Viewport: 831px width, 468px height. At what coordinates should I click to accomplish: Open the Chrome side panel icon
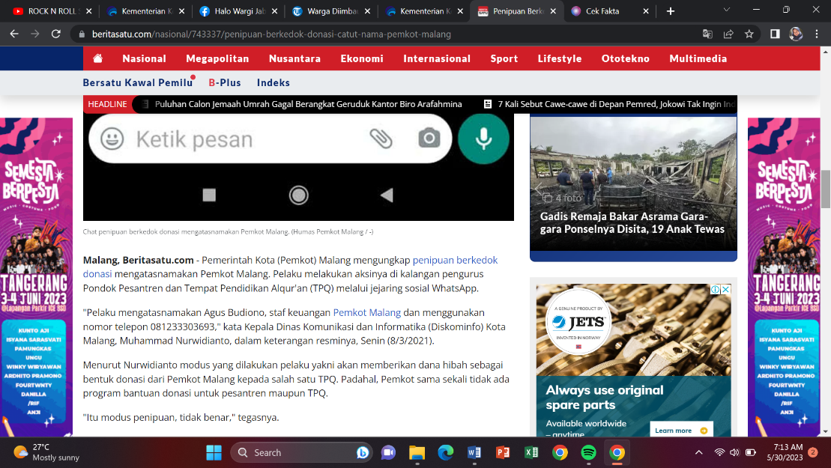point(775,34)
